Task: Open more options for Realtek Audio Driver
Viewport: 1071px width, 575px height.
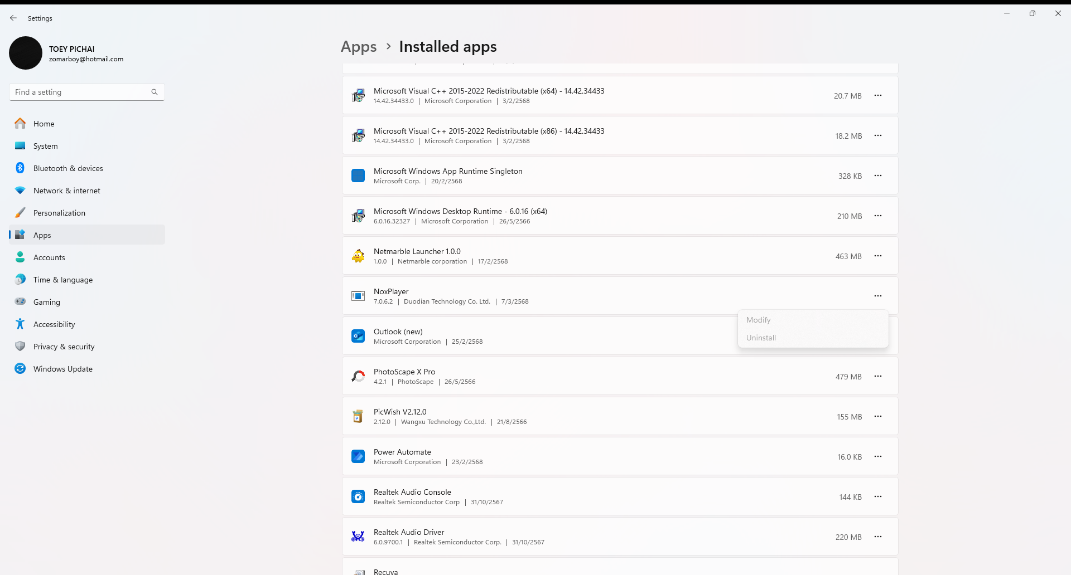Action: 878,537
